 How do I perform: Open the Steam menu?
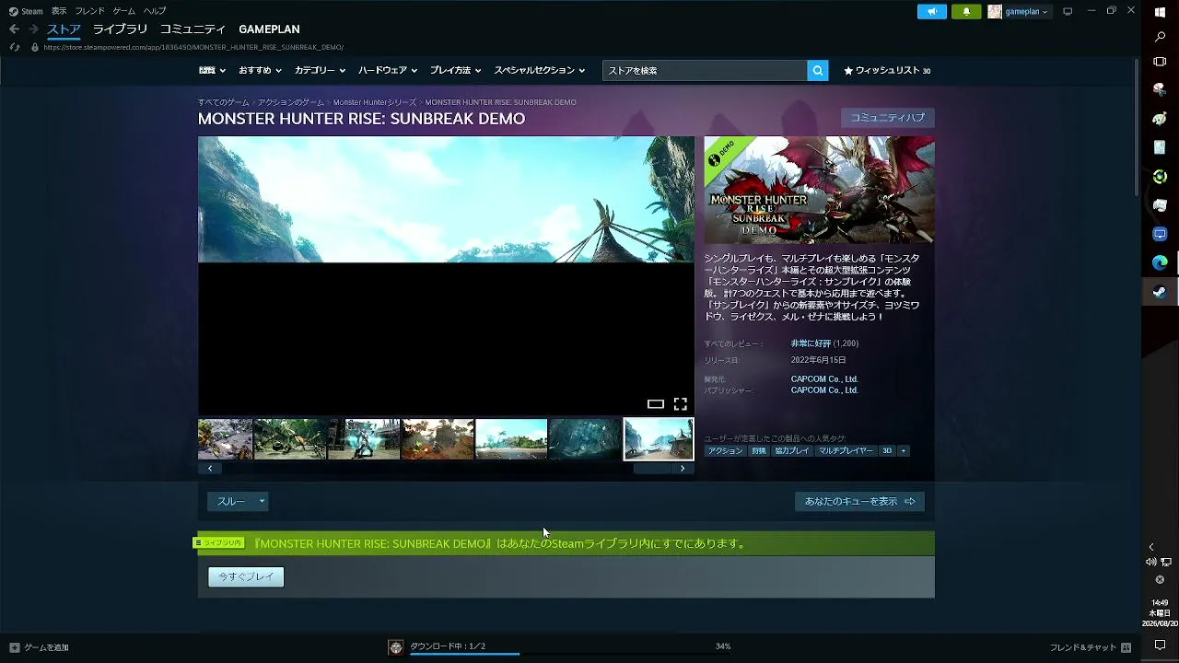coord(26,11)
